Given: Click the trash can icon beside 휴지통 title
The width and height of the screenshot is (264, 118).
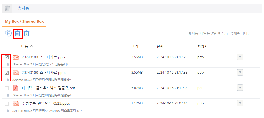Looking at the screenshot, I should click(x=7, y=8).
